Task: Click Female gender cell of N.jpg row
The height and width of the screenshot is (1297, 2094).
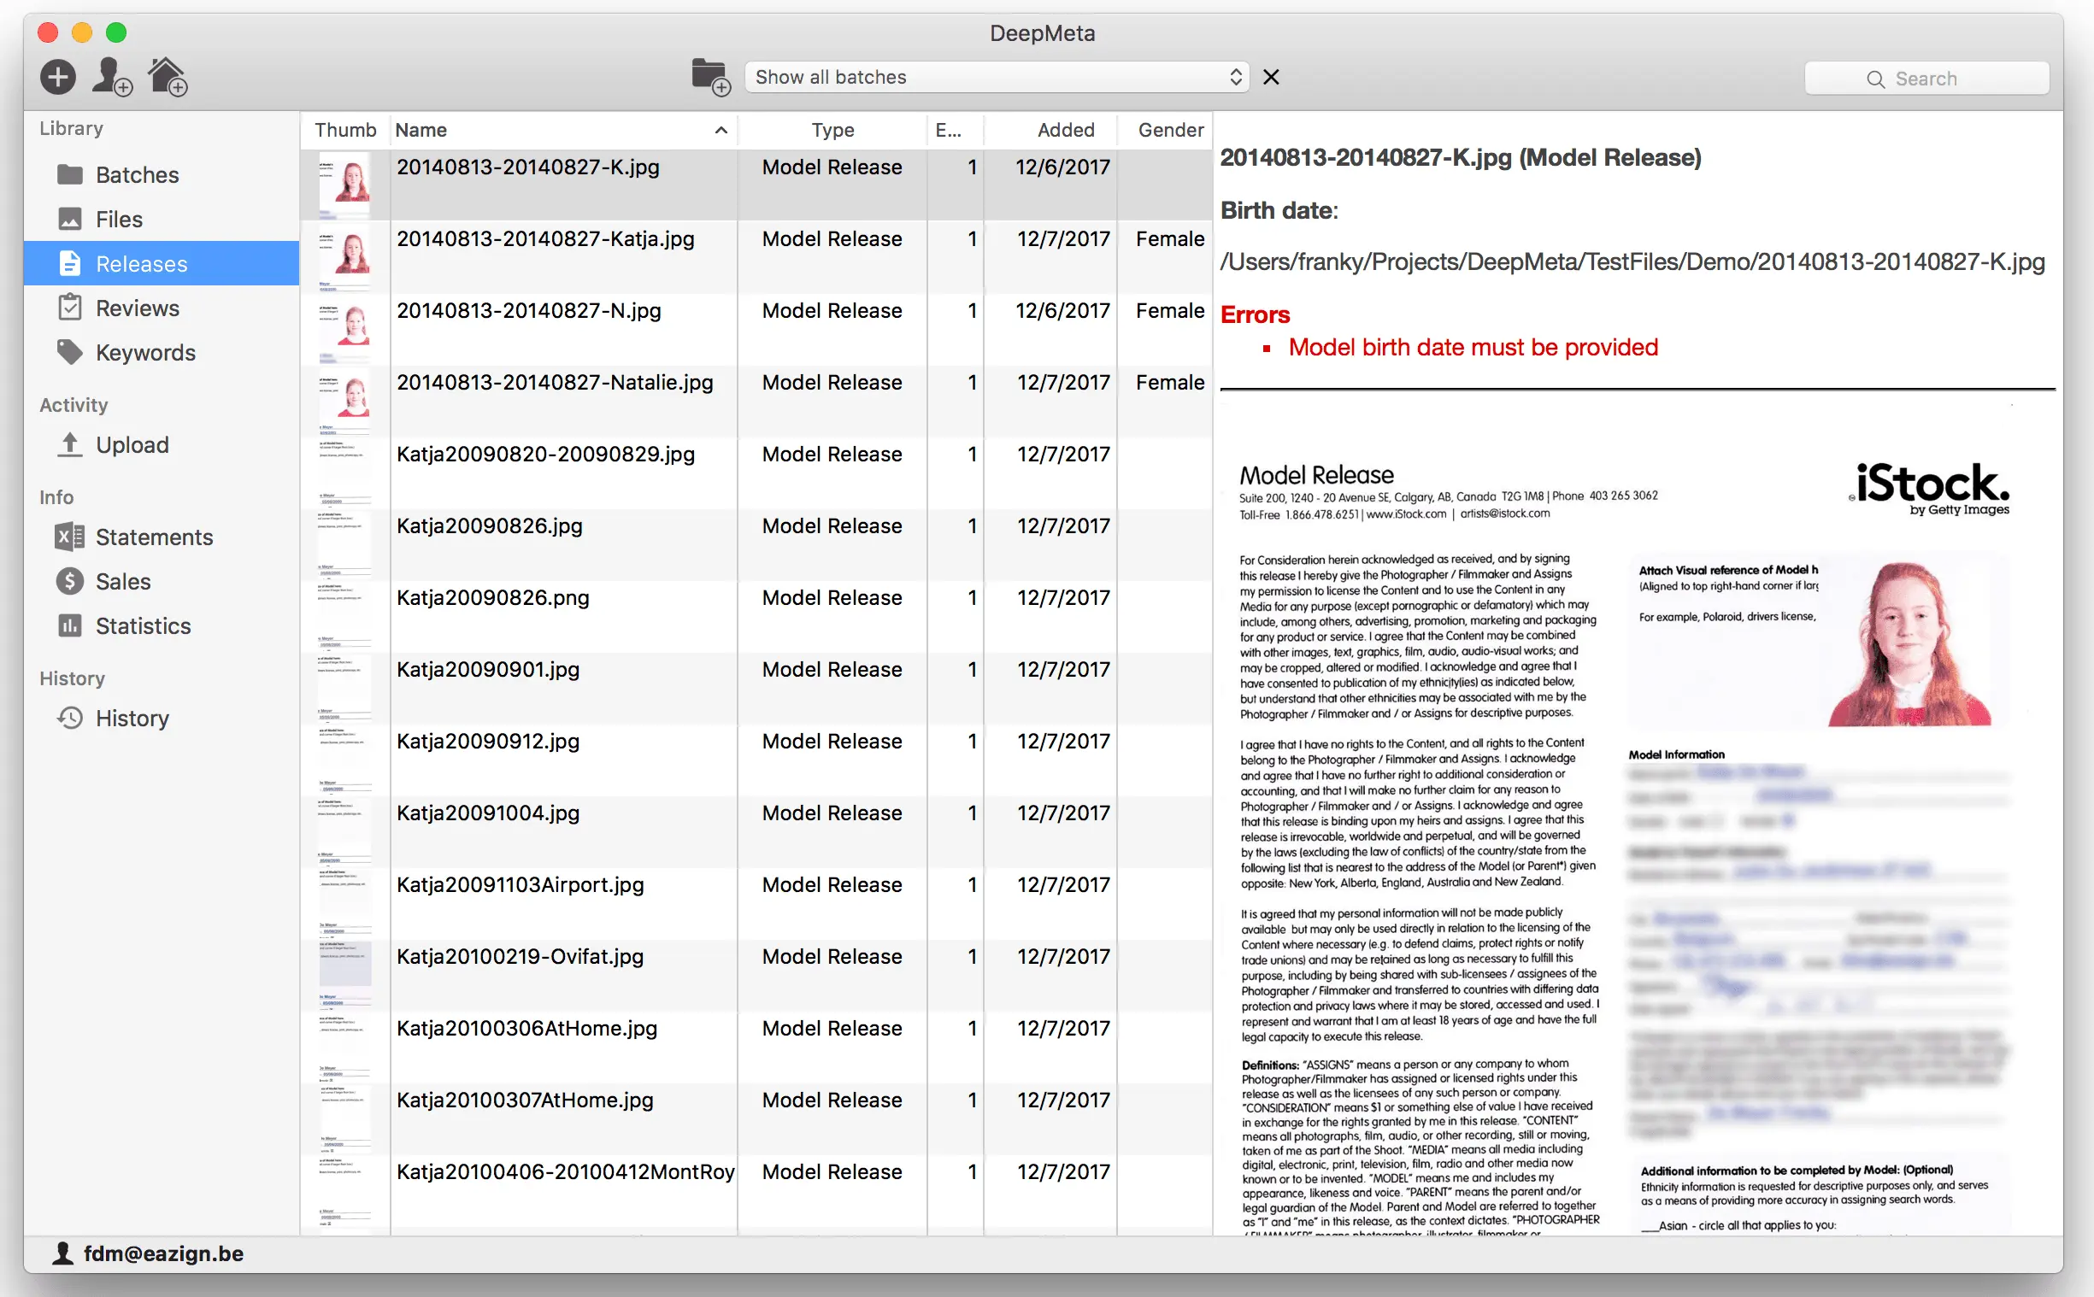Action: 1169,310
